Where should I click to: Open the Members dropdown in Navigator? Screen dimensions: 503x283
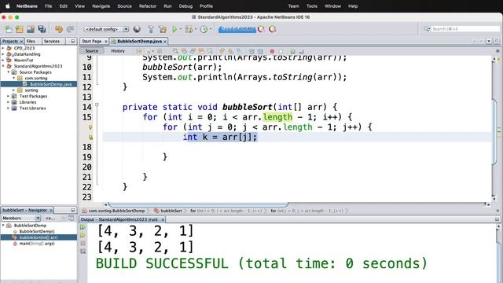(21, 219)
